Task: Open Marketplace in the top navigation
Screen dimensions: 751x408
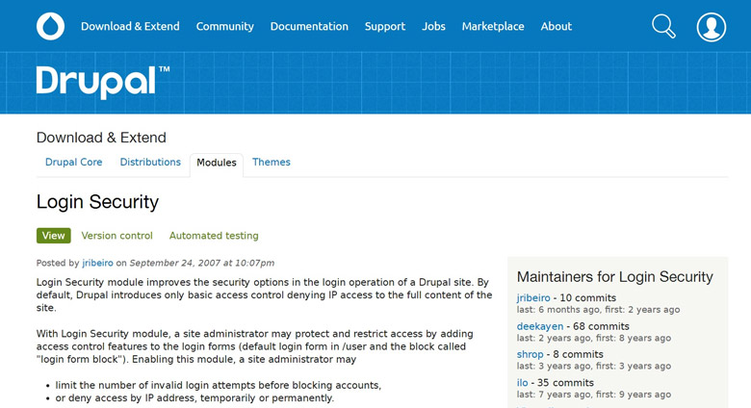Action: tap(493, 26)
